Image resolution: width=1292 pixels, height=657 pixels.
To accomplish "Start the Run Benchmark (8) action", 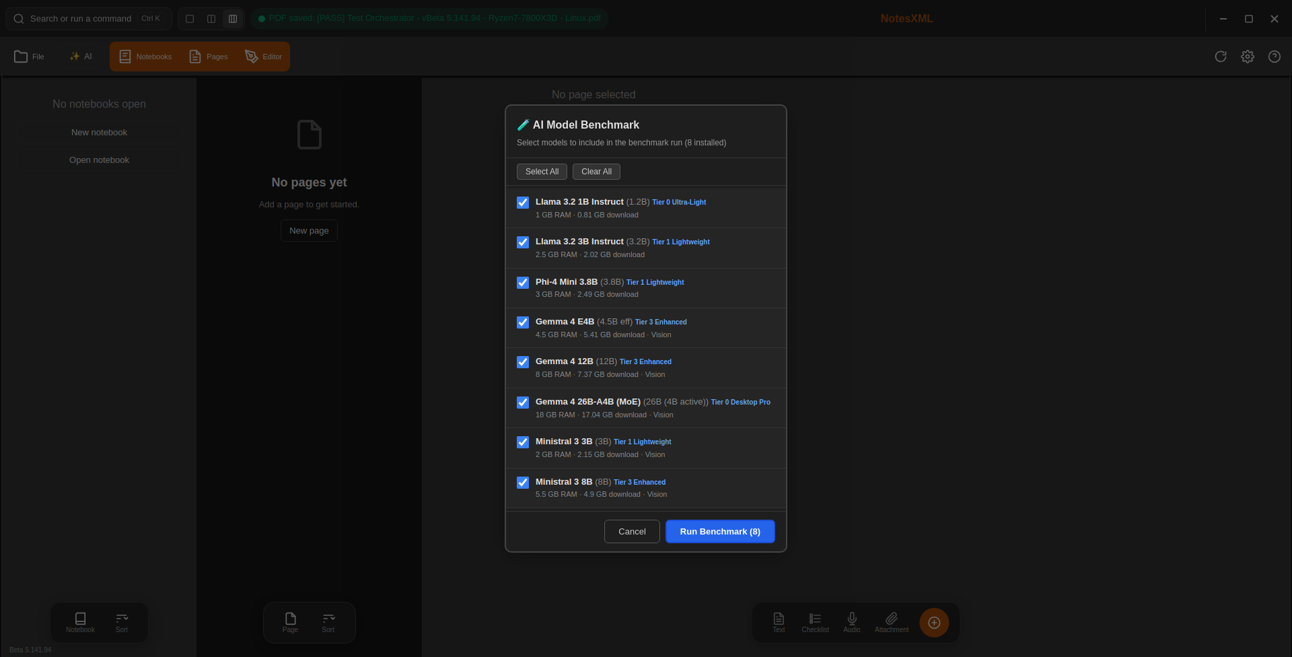I will [720, 532].
